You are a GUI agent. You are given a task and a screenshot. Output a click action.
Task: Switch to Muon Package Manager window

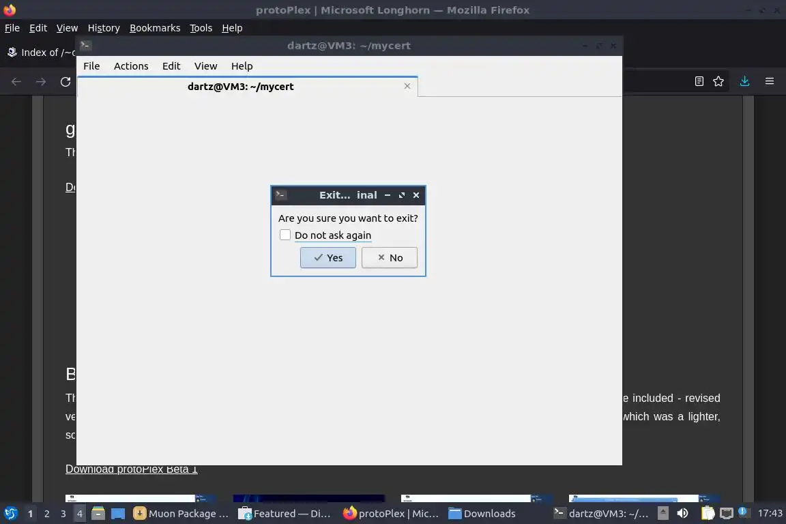[181, 514]
